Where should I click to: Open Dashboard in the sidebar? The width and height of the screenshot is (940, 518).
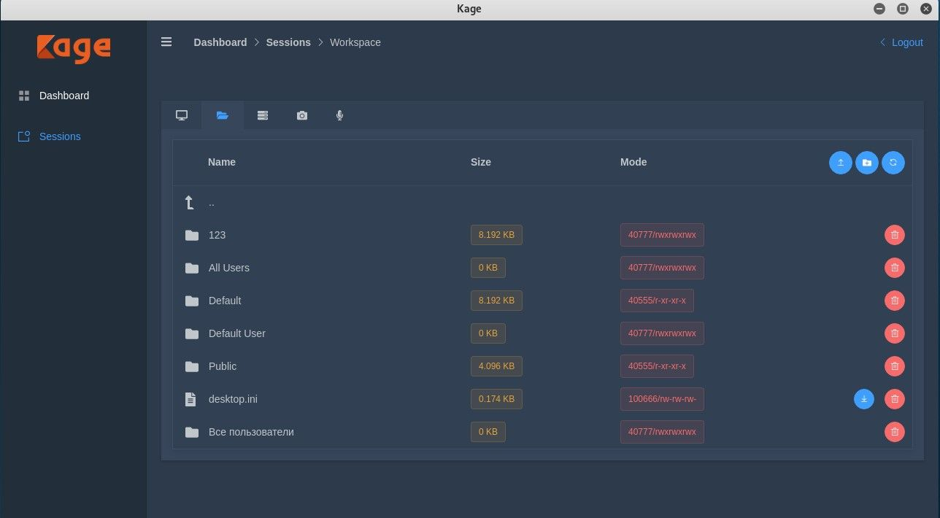[x=64, y=96]
